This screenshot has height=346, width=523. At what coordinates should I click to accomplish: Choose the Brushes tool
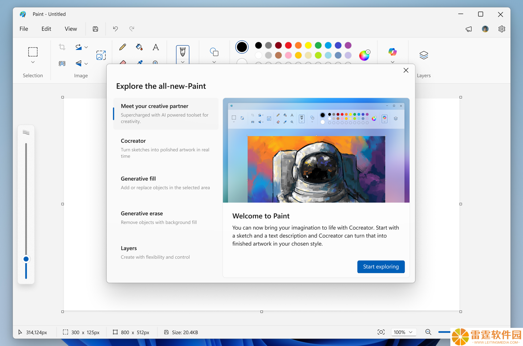(x=183, y=52)
